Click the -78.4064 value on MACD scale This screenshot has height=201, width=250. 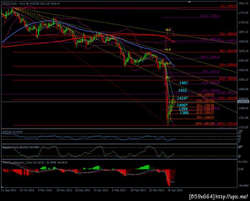pos(243,186)
